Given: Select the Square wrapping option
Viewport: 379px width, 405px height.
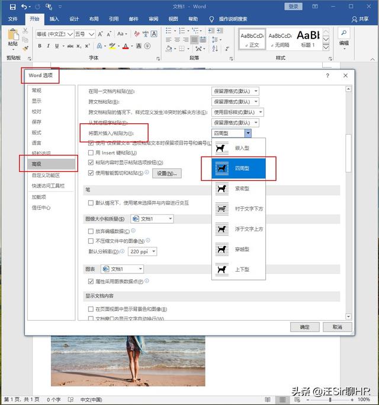Looking at the screenshot, I should click(x=239, y=168).
